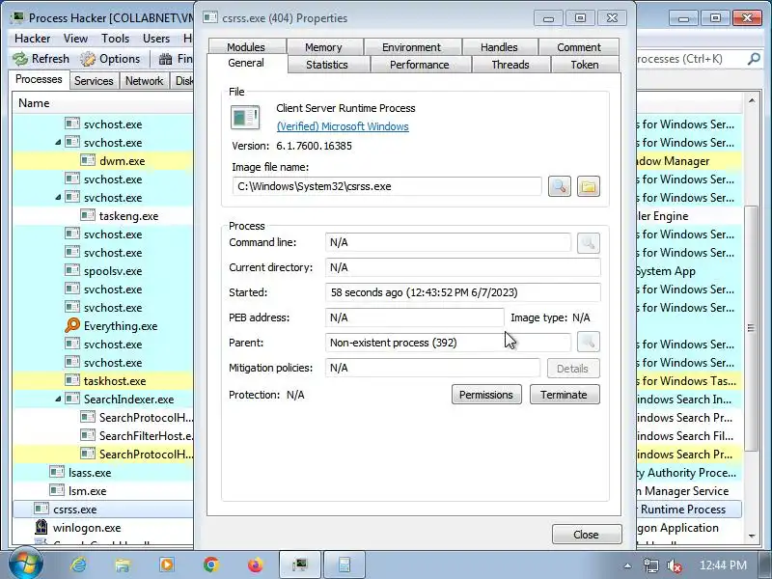
Task: Click the search magnifier in Process Hacker
Action: click(x=754, y=59)
